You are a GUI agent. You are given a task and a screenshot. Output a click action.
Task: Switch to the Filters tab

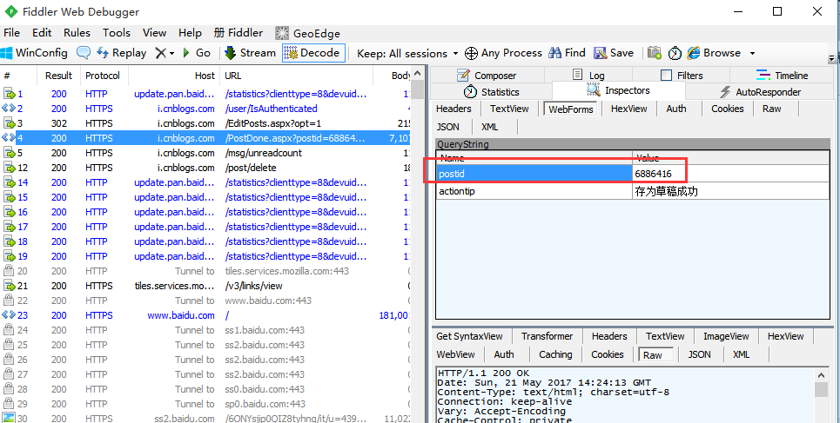682,76
